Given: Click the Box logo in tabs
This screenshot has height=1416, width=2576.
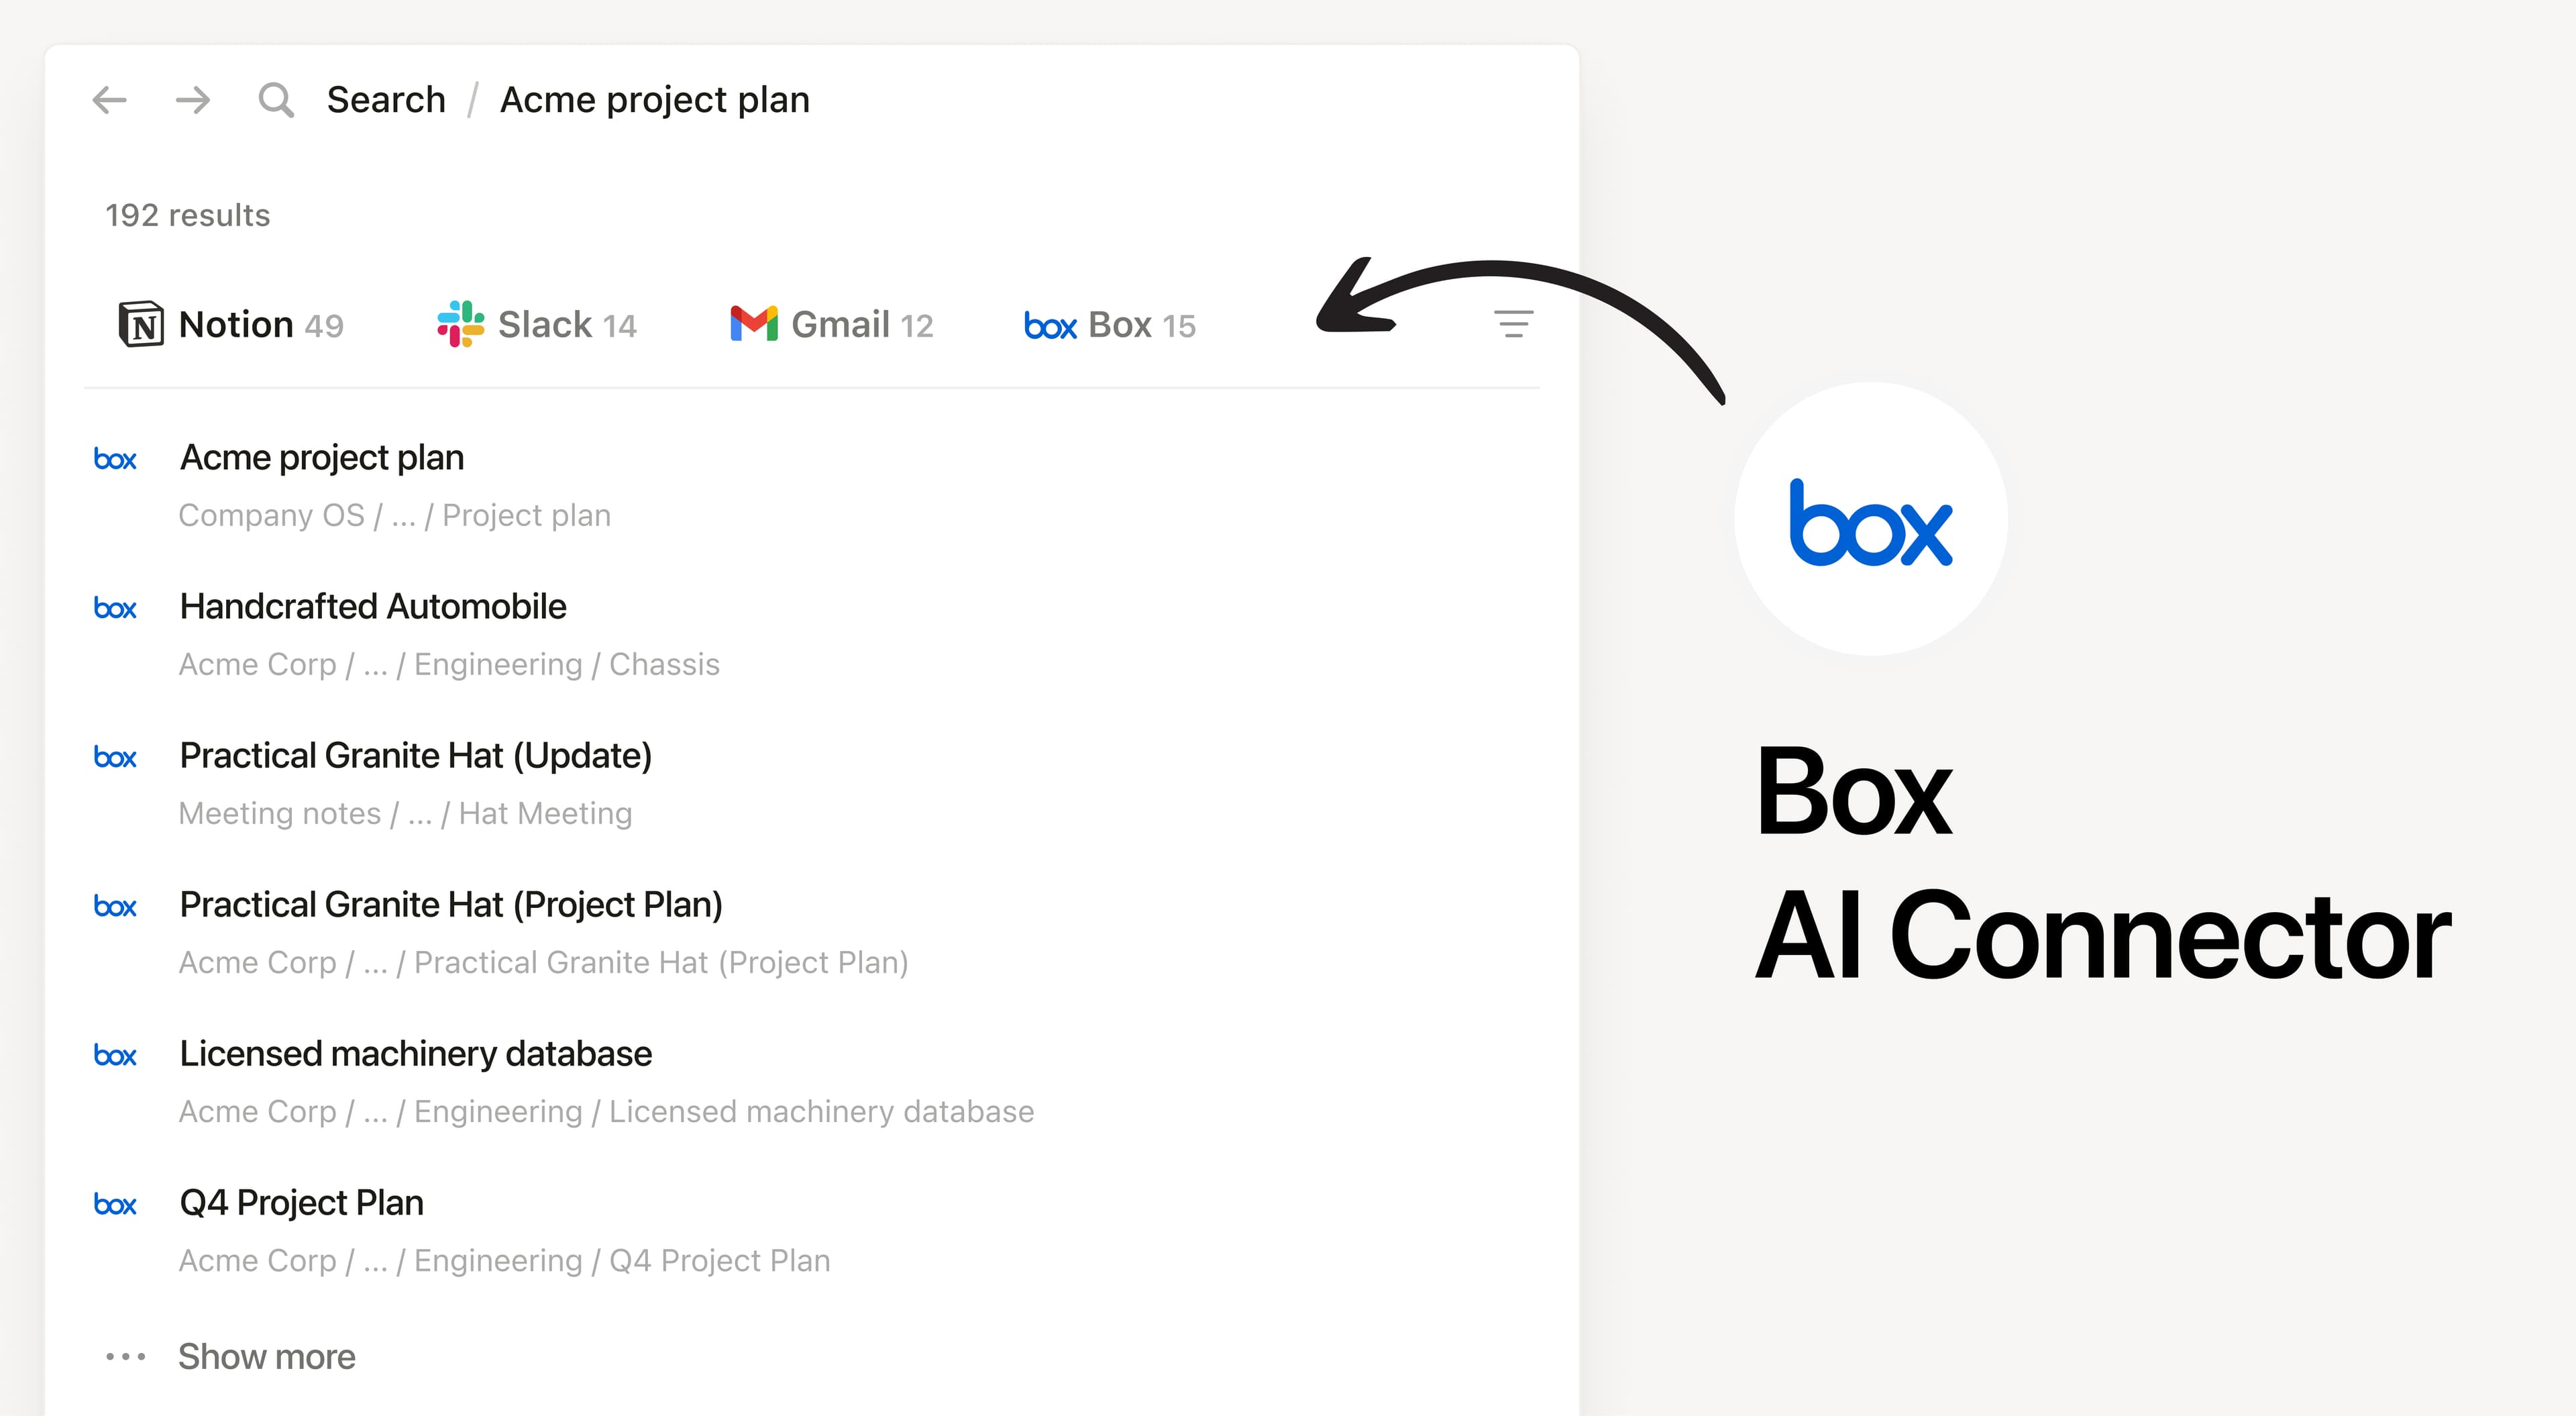Looking at the screenshot, I should 1050,326.
